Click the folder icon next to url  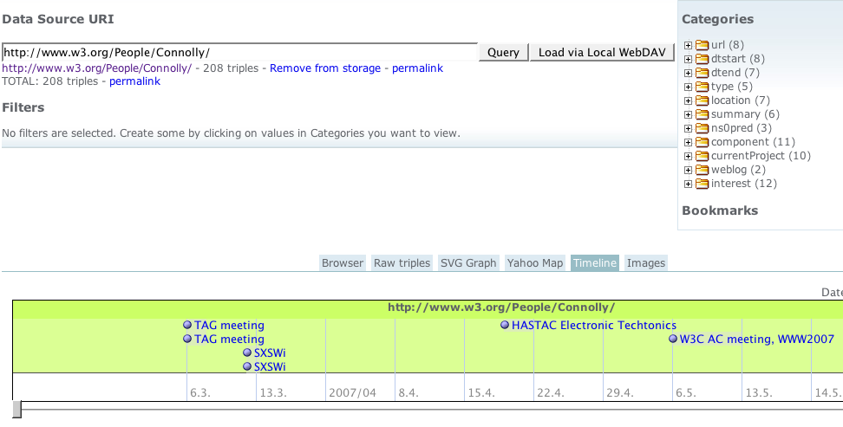click(x=702, y=45)
